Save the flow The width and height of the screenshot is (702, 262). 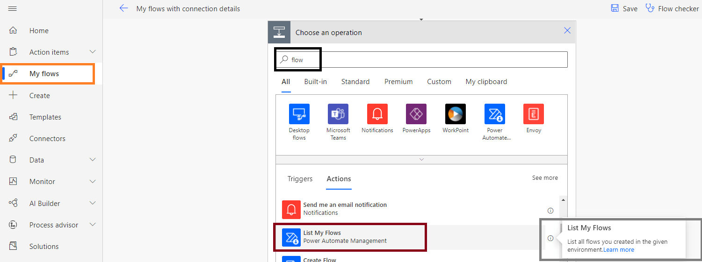(624, 8)
